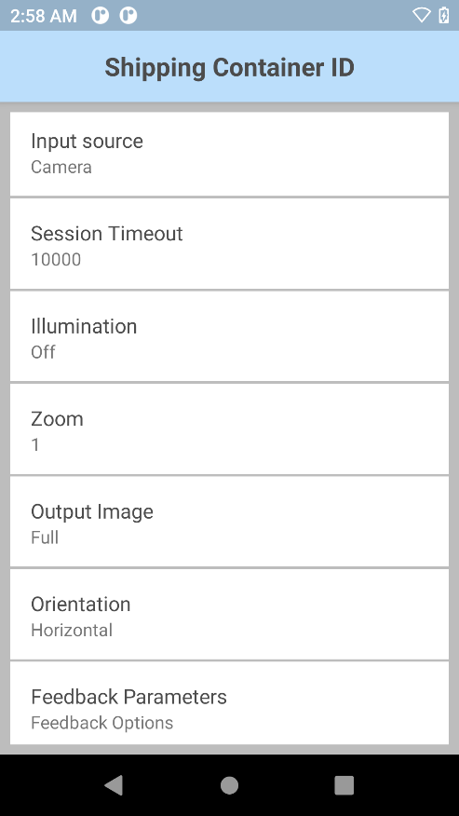The height and width of the screenshot is (816, 459).
Task: Open Feedback Parameters options
Action: pyautogui.click(x=229, y=703)
